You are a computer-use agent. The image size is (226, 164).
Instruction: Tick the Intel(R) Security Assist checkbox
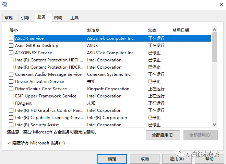11,125
